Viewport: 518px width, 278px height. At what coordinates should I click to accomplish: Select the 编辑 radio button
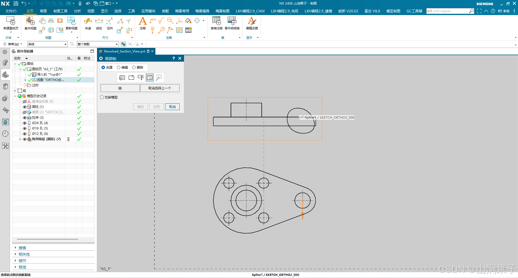coord(118,68)
